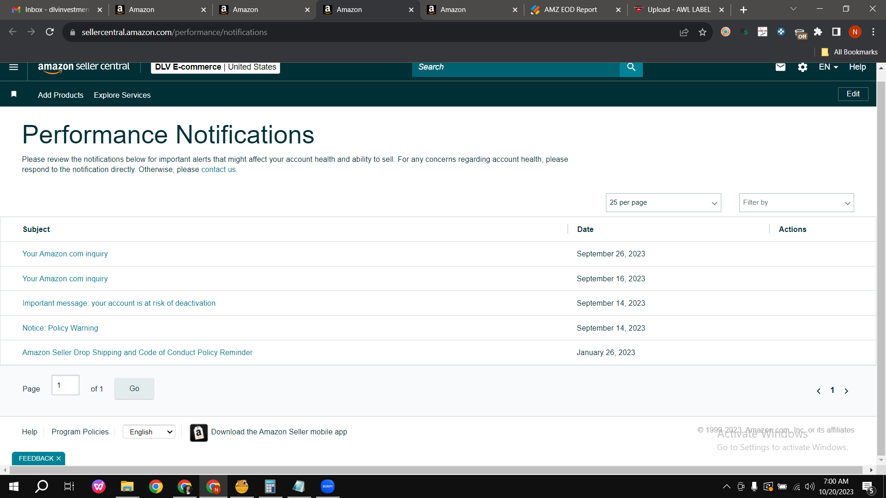Switch to Upload - AWL LABEL tab
The height and width of the screenshot is (498, 886).
point(679,10)
